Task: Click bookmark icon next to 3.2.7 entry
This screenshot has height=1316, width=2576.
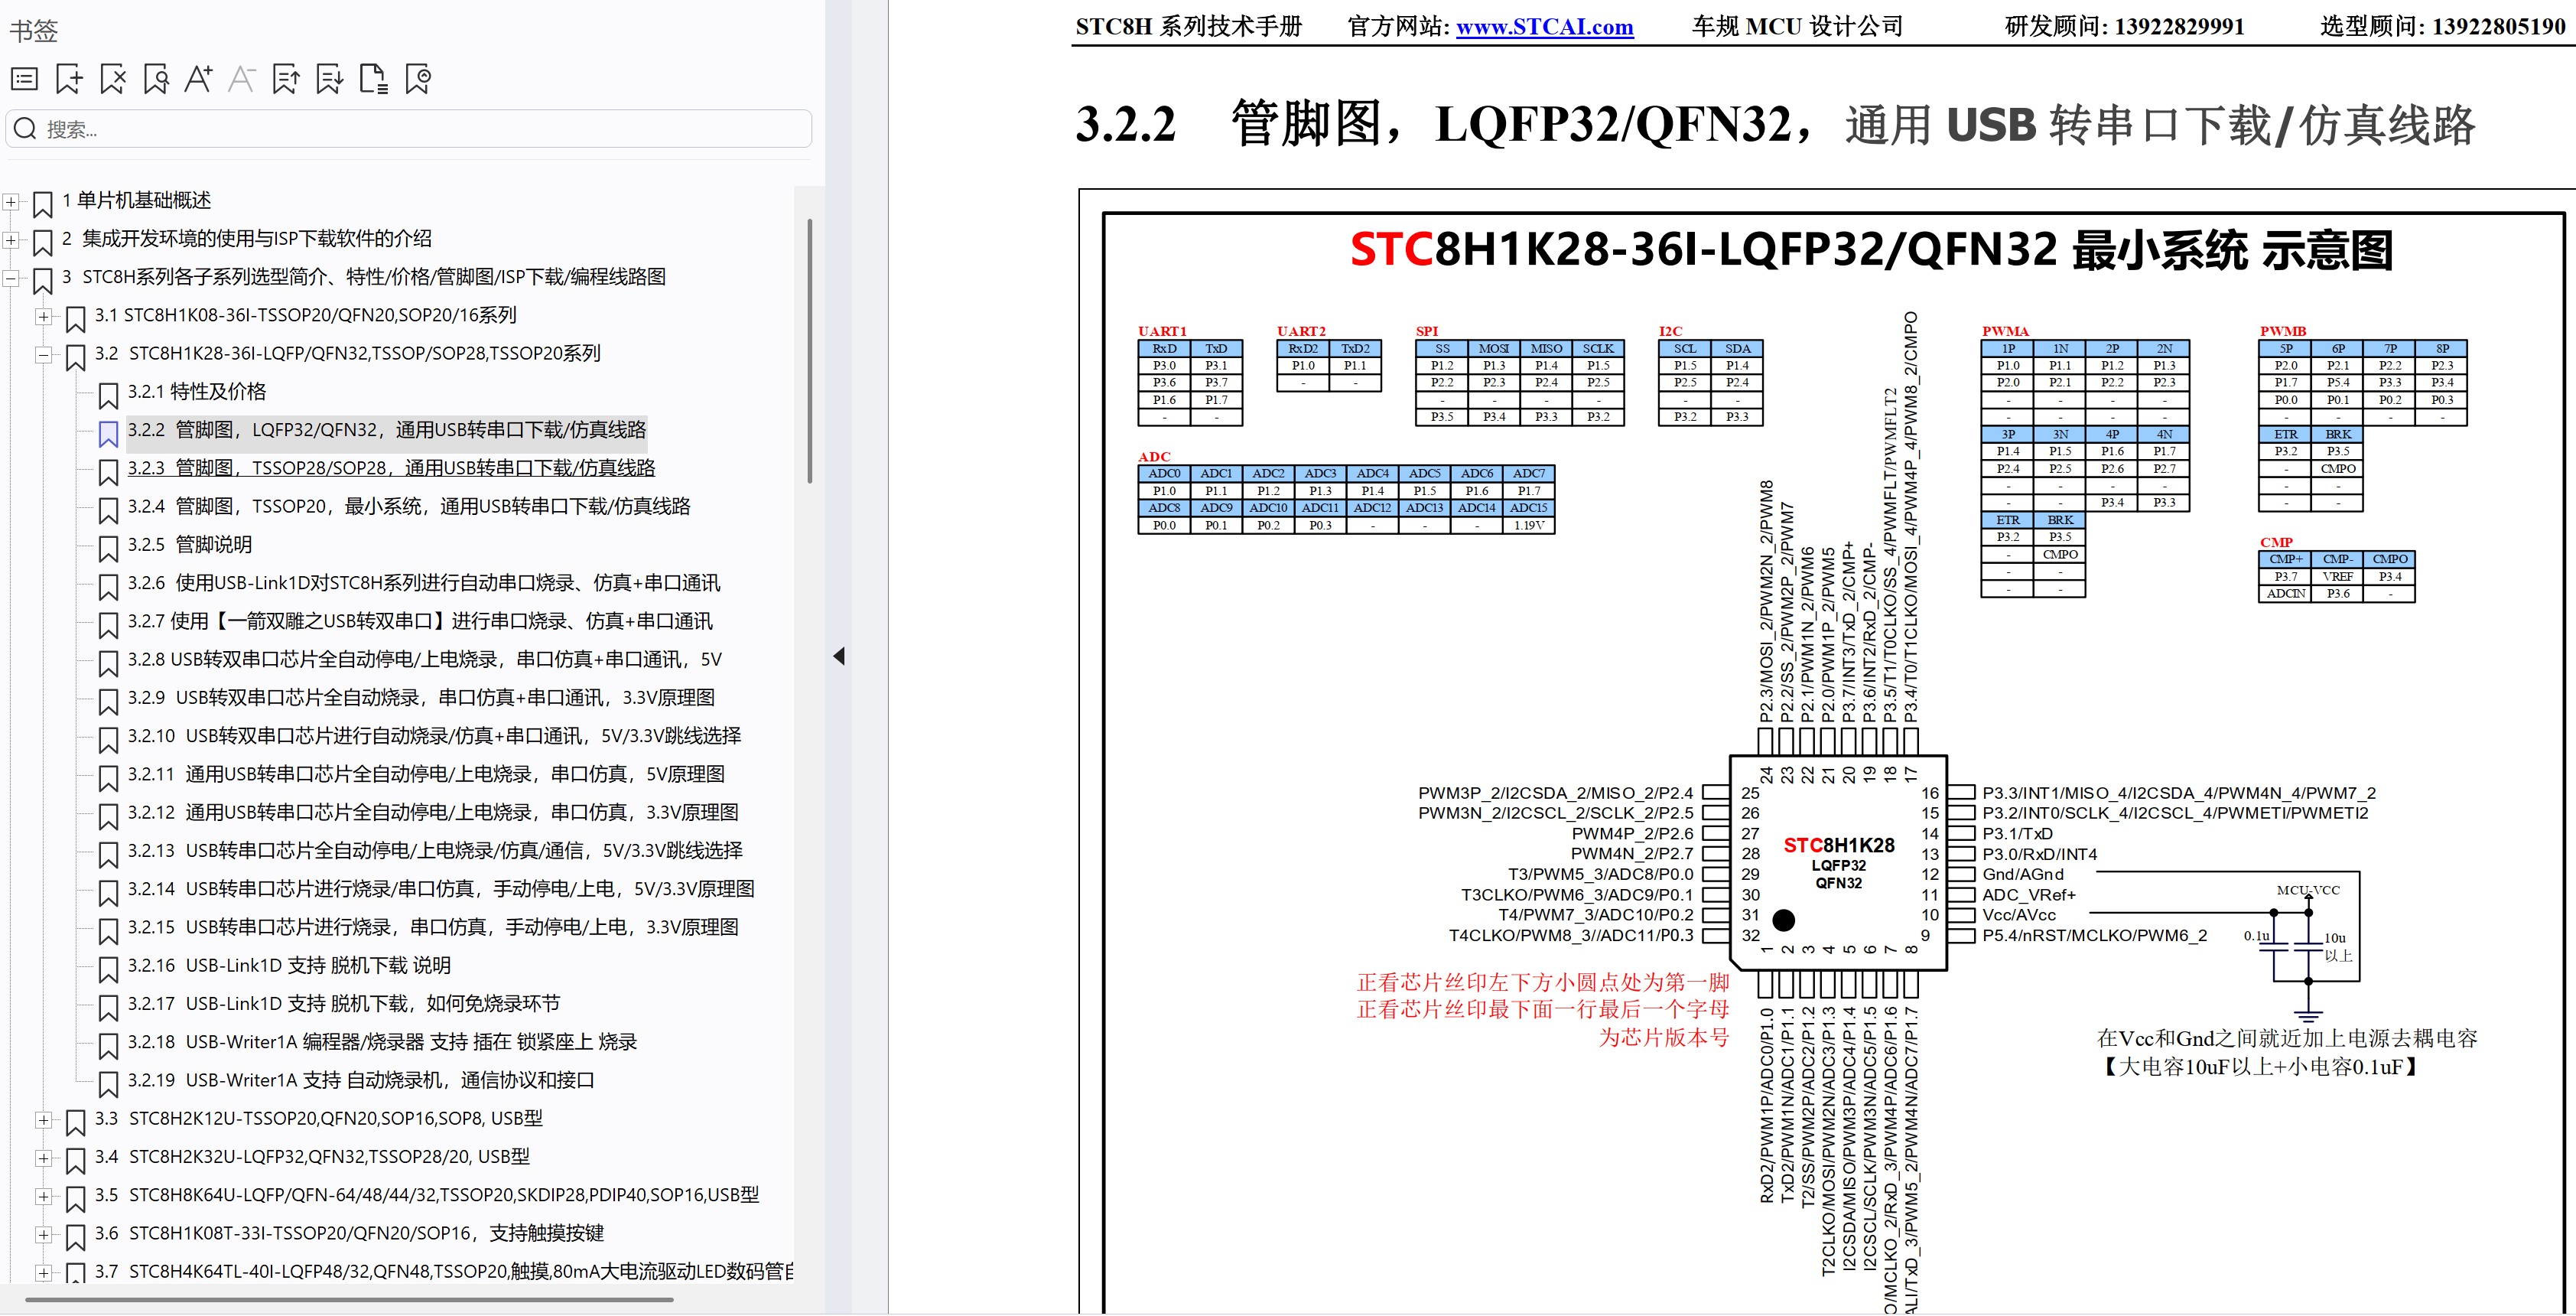Action: pos(108,624)
